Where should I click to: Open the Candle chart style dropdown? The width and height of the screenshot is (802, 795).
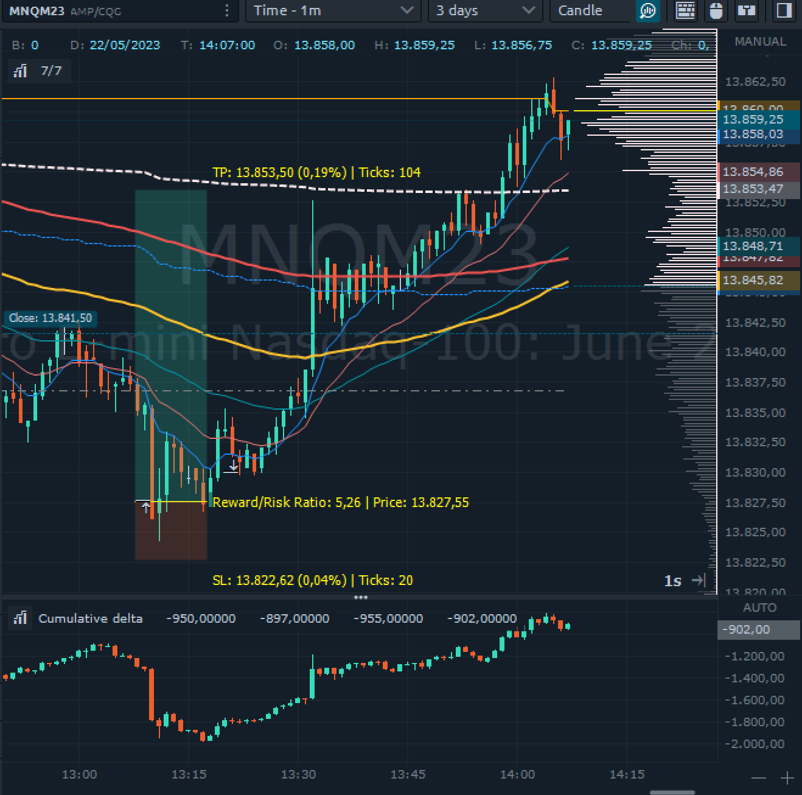pos(590,10)
